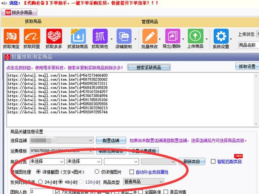Click the URL ending in 592697255744
This screenshot has width=259, height=194.
57,112
